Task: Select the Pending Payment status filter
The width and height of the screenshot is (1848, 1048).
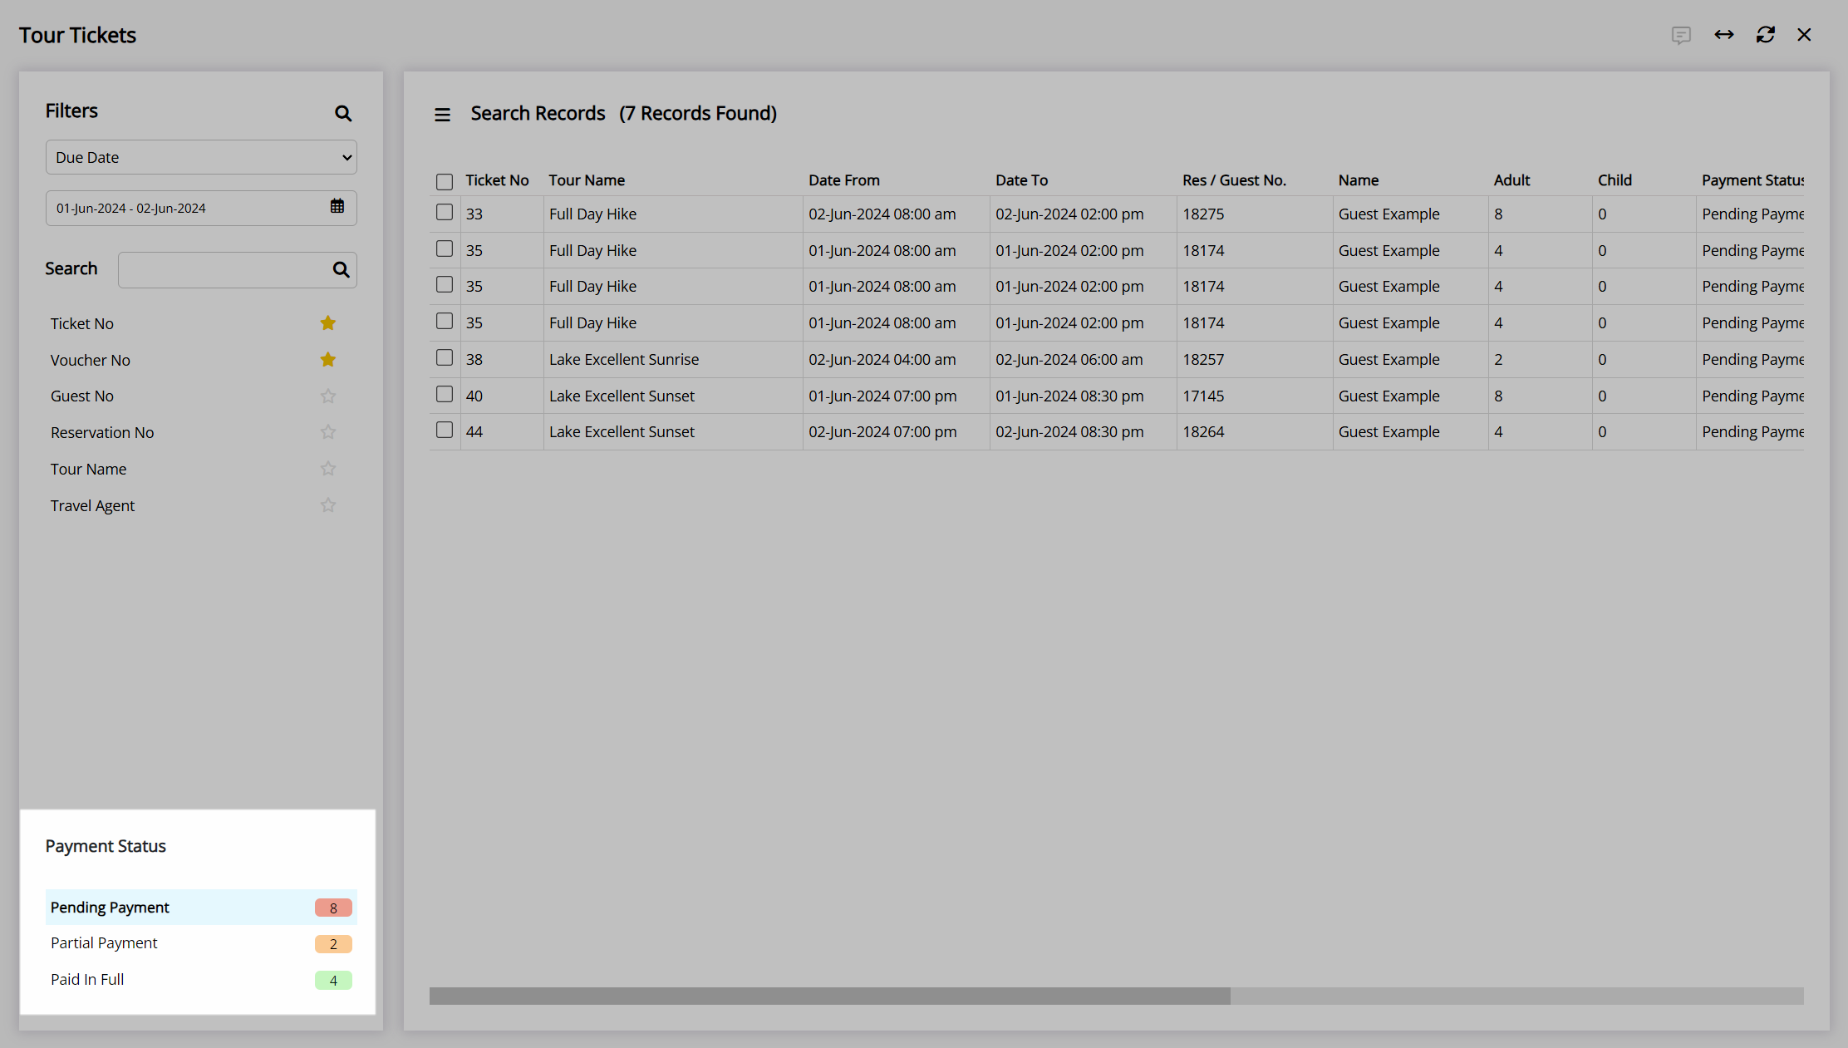Action: (201, 908)
